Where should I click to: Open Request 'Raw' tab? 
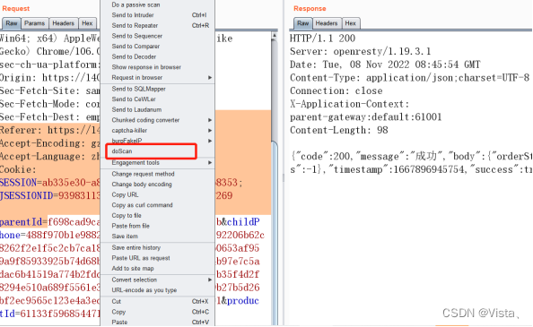tap(12, 23)
